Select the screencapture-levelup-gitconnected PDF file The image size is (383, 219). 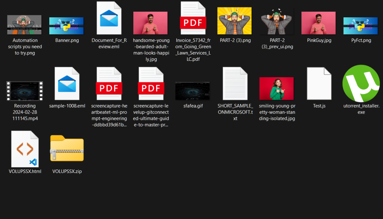coord(150,83)
